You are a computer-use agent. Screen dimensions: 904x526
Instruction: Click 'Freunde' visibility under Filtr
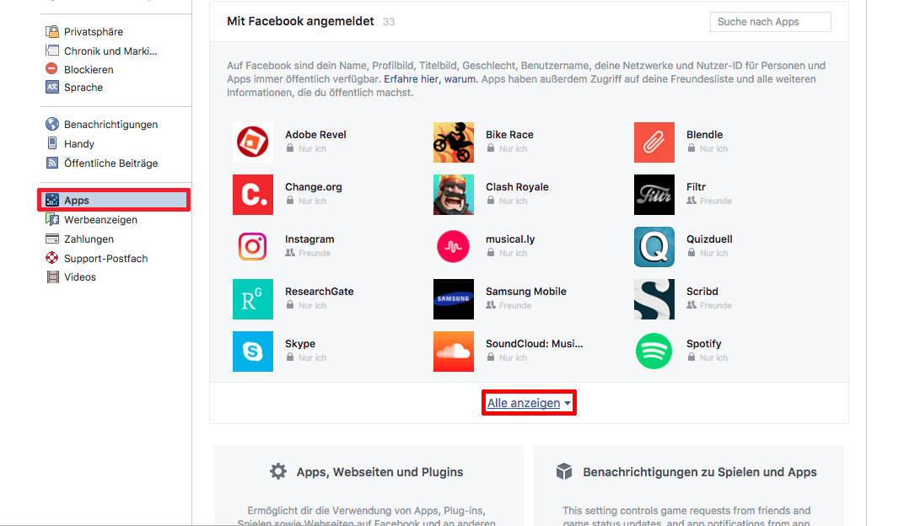[x=709, y=201]
